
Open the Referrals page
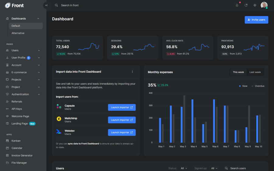click(x=17, y=102)
